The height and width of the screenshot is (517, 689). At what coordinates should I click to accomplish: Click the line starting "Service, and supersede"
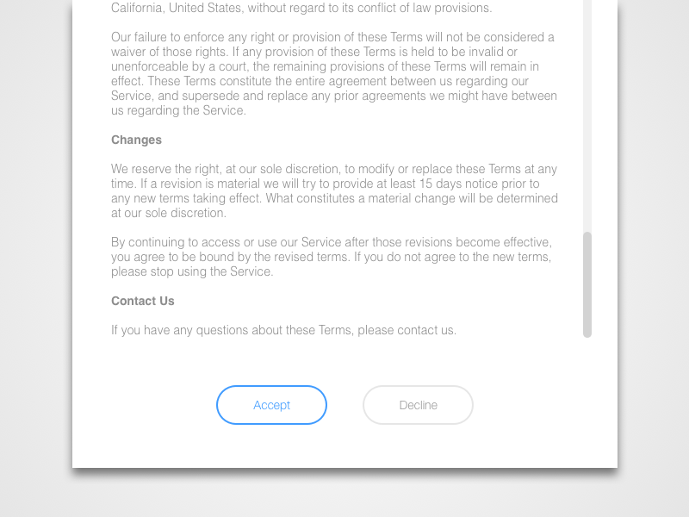334,96
